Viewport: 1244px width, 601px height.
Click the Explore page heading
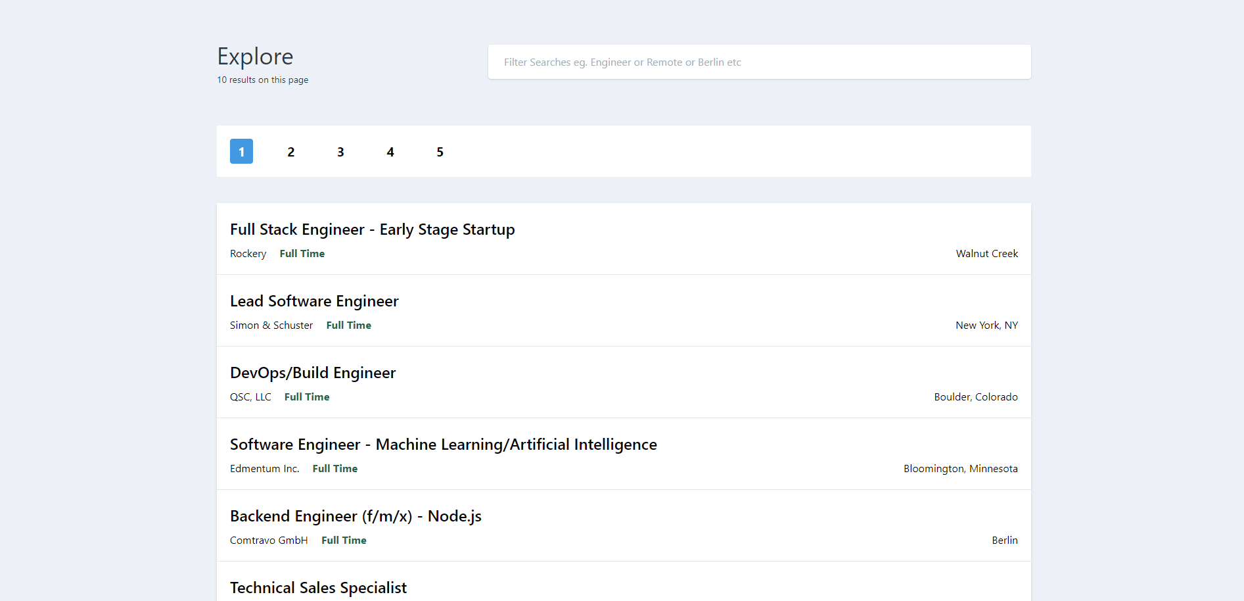pyautogui.click(x=255, y=57)
